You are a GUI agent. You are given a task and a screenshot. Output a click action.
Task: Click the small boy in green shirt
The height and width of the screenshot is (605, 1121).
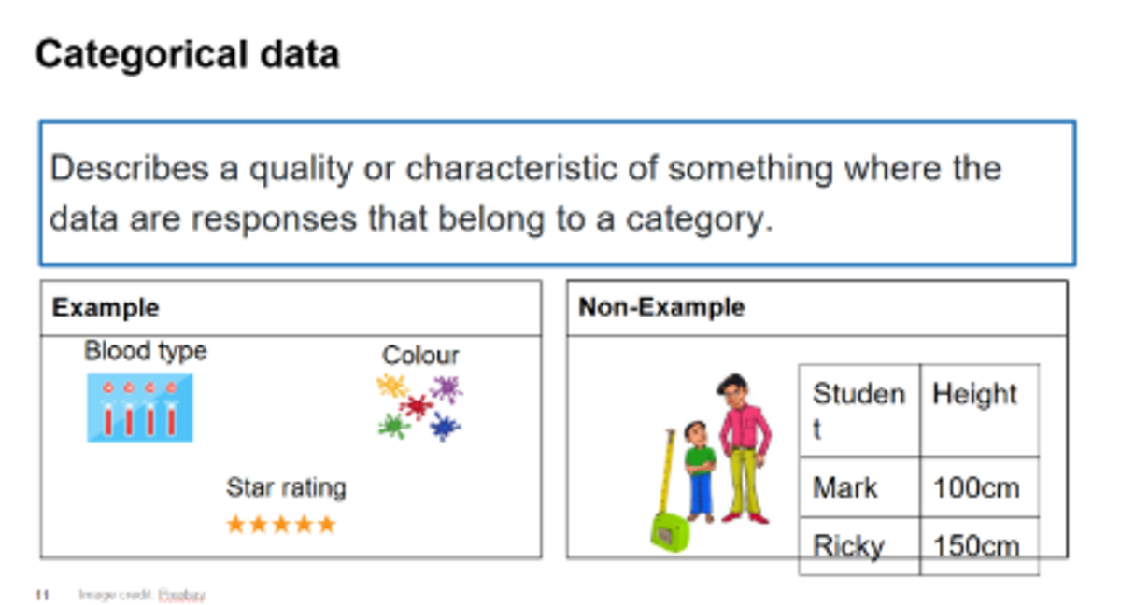coord(699,471)
